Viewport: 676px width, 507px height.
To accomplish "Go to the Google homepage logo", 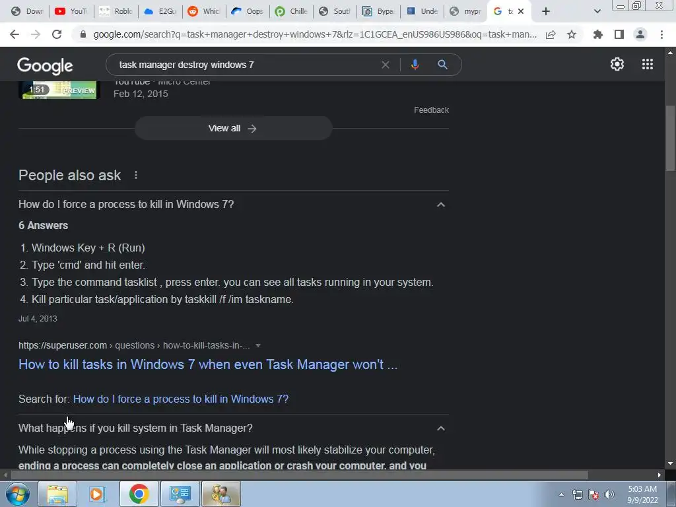I will click(x=45, y=66).
